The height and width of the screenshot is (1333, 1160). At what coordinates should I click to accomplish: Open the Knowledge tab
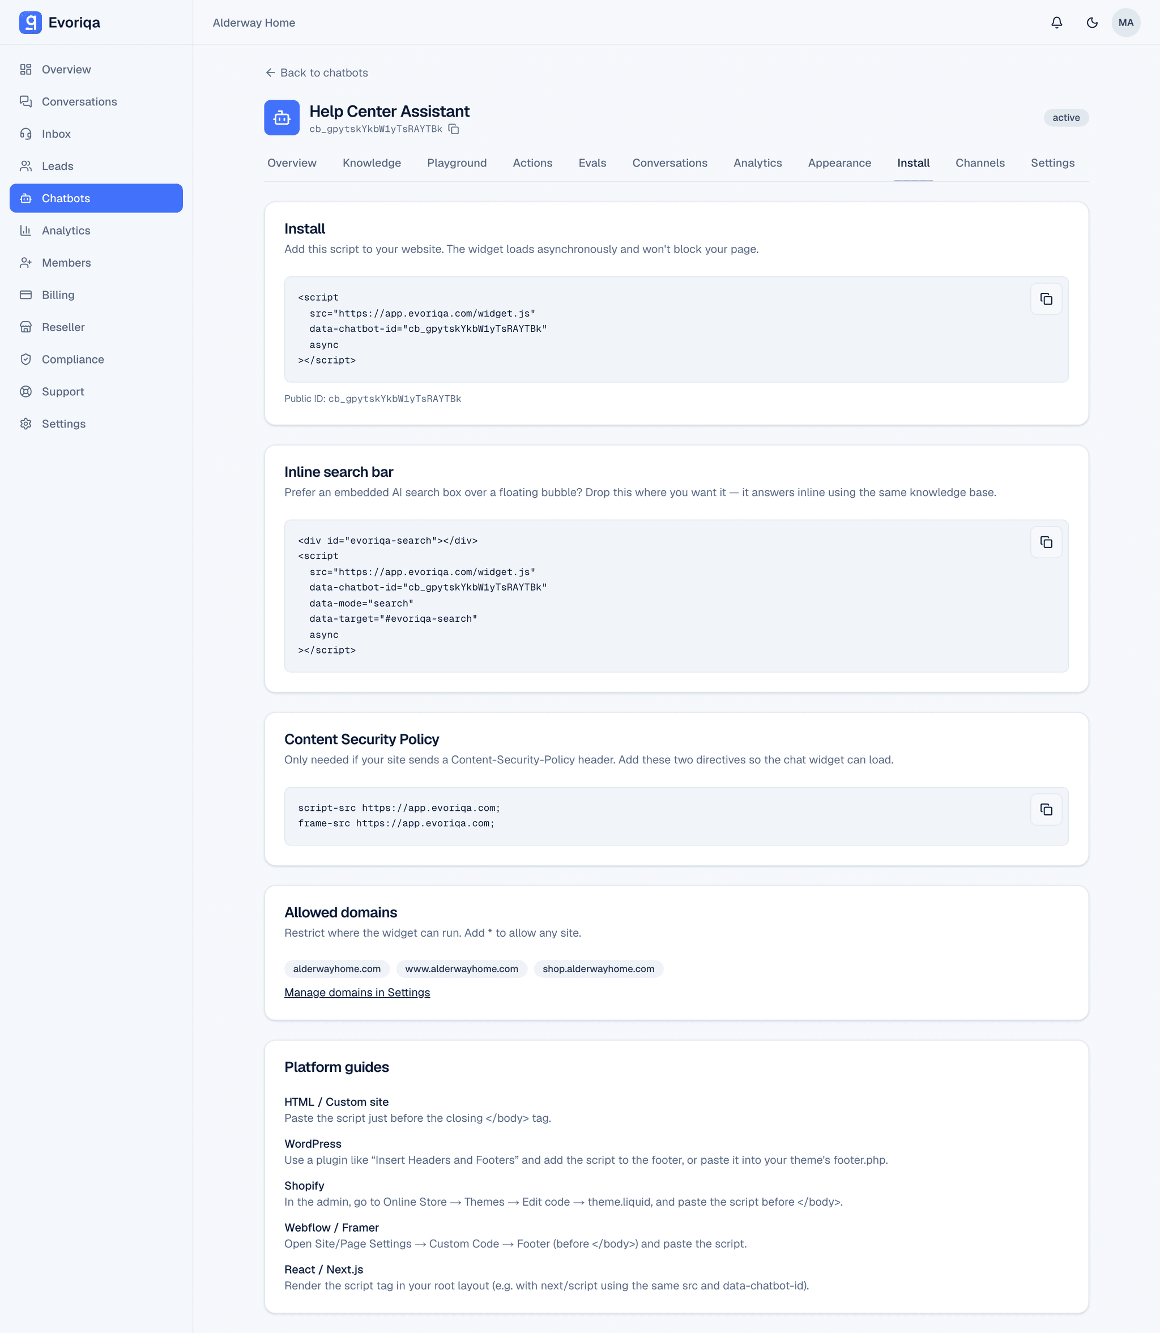[x=372, y=163]
